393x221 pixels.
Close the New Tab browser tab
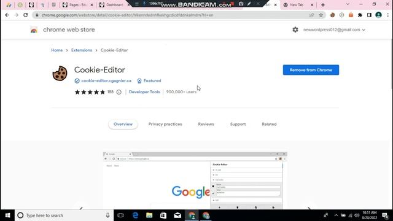tap(312, 5)
